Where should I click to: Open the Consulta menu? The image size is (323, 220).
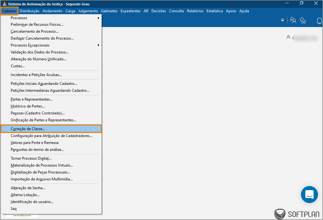tap(176, 11)
